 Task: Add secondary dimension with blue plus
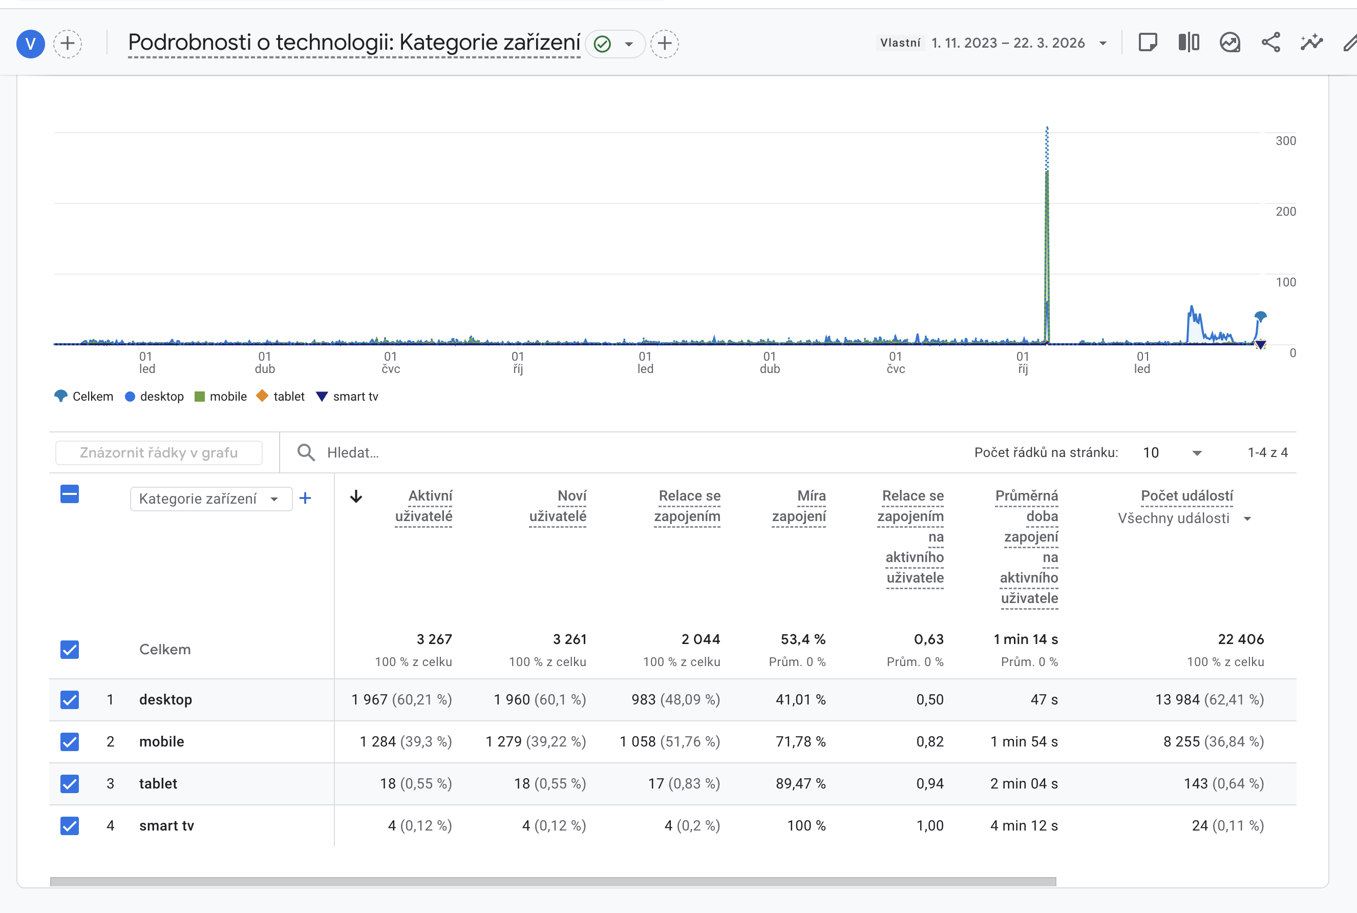point(305,499)
